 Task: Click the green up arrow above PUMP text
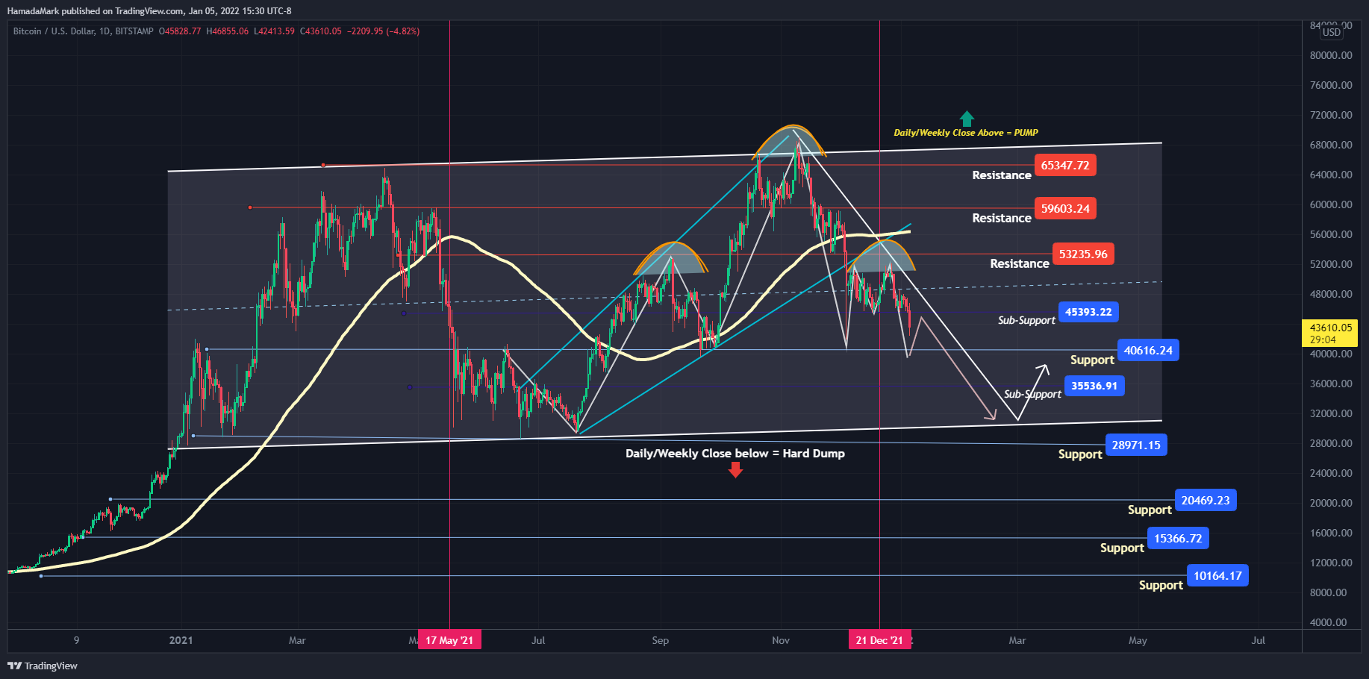click(x=967, y=119)
